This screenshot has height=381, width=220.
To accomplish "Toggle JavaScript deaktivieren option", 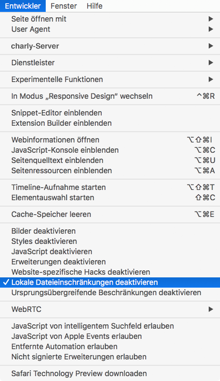I will coord(110,251).
